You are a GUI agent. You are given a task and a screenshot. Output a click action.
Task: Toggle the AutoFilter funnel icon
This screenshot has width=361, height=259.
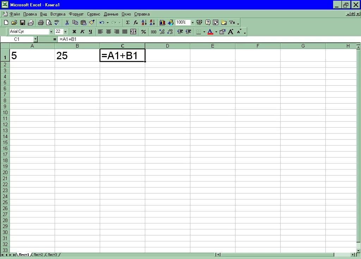tap(232, 22)
